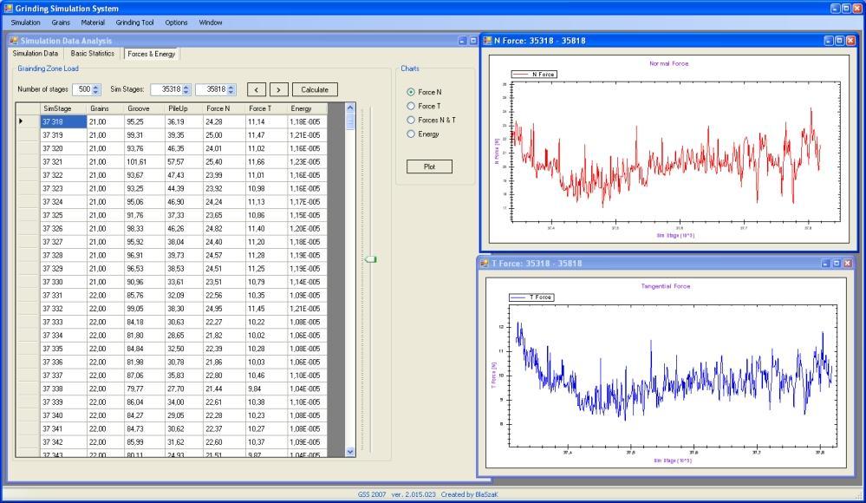This screenshot has height=503, width=866.
Task: Click the Force N value 24,82
Action: tap(225, 228)
